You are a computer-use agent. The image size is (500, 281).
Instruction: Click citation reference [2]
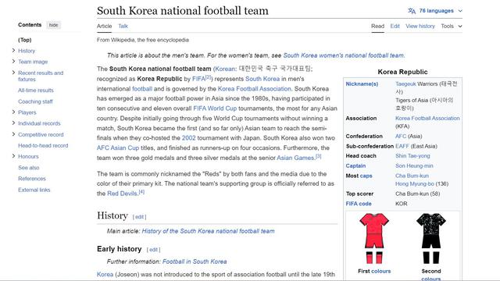click(x=209, y=77)
